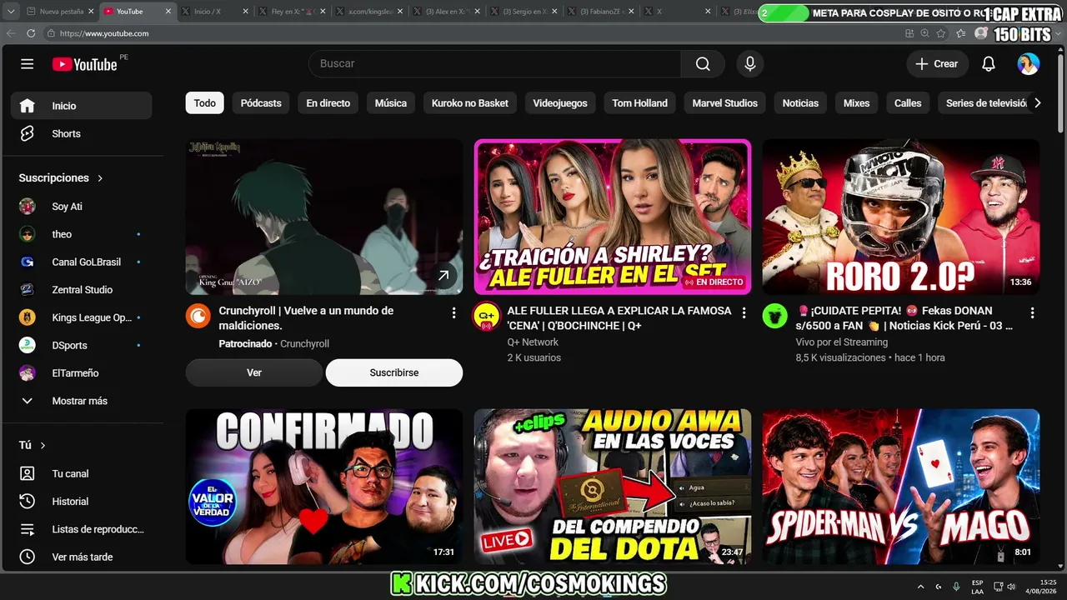Show more filter chips with the right arrow

[x=1037, y=103]
